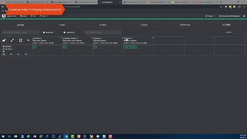This screenshot has width=247, height=139.
Task: Click the fourth phpmae_0 shard square
Action: click(x=135, y=47)
